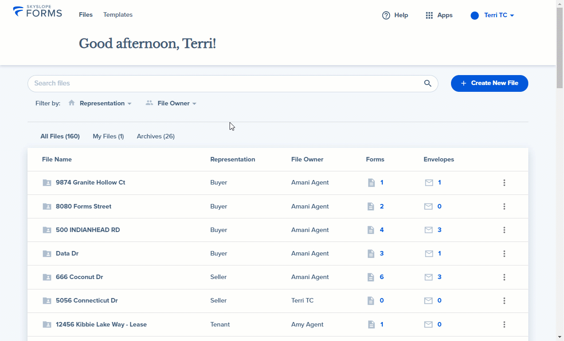Click the forms document icon for Data Dr
This screenshot has height=341, width=564.
(371, 254)
